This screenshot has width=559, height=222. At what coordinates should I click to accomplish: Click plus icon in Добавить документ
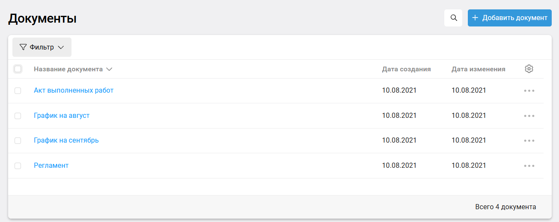coord(475,18)
